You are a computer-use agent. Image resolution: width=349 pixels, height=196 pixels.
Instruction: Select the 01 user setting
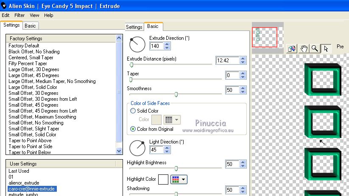[11, 177]
